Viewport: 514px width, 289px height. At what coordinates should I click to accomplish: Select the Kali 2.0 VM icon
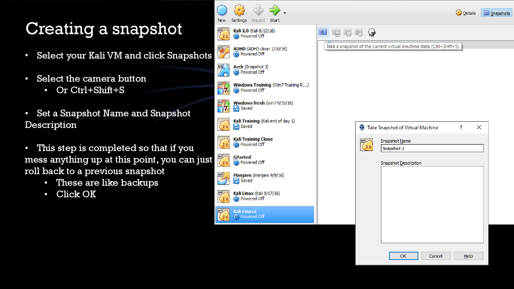(x=223, y=34)
